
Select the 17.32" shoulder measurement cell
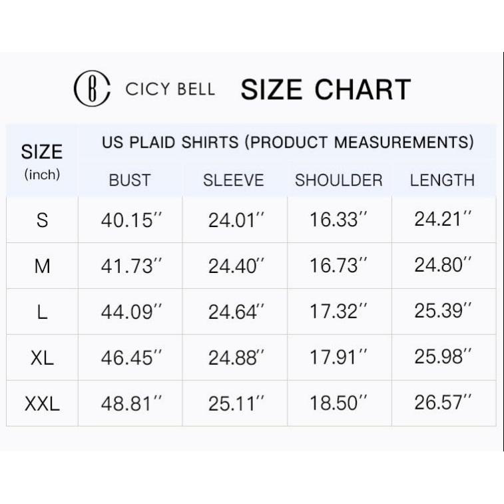pyautogui.click(x=339, y=311)
